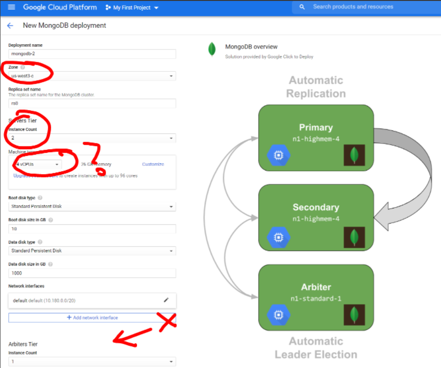The image size is (441, 368).
Task: Click Add network interface button
Action: coord(92,318)
